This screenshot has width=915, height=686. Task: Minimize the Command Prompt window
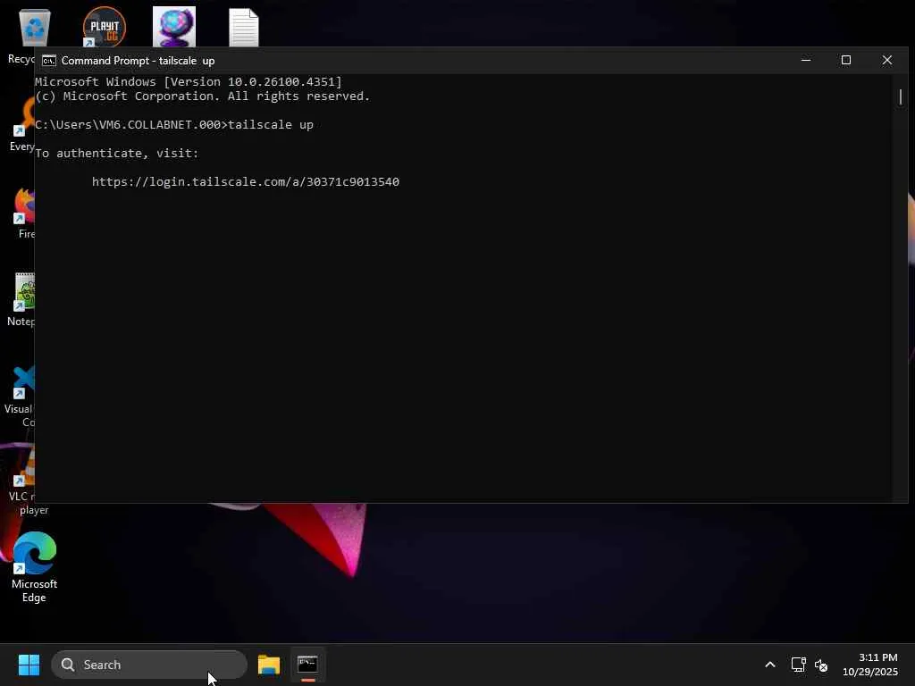(806, 60)
